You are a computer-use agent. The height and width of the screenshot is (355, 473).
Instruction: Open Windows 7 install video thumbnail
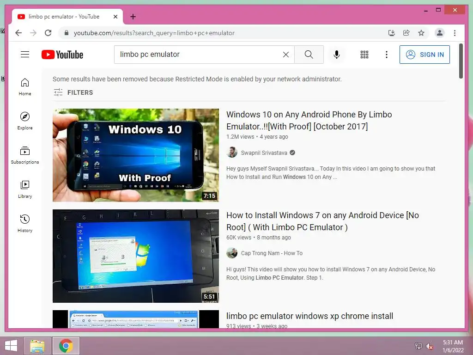136,256
